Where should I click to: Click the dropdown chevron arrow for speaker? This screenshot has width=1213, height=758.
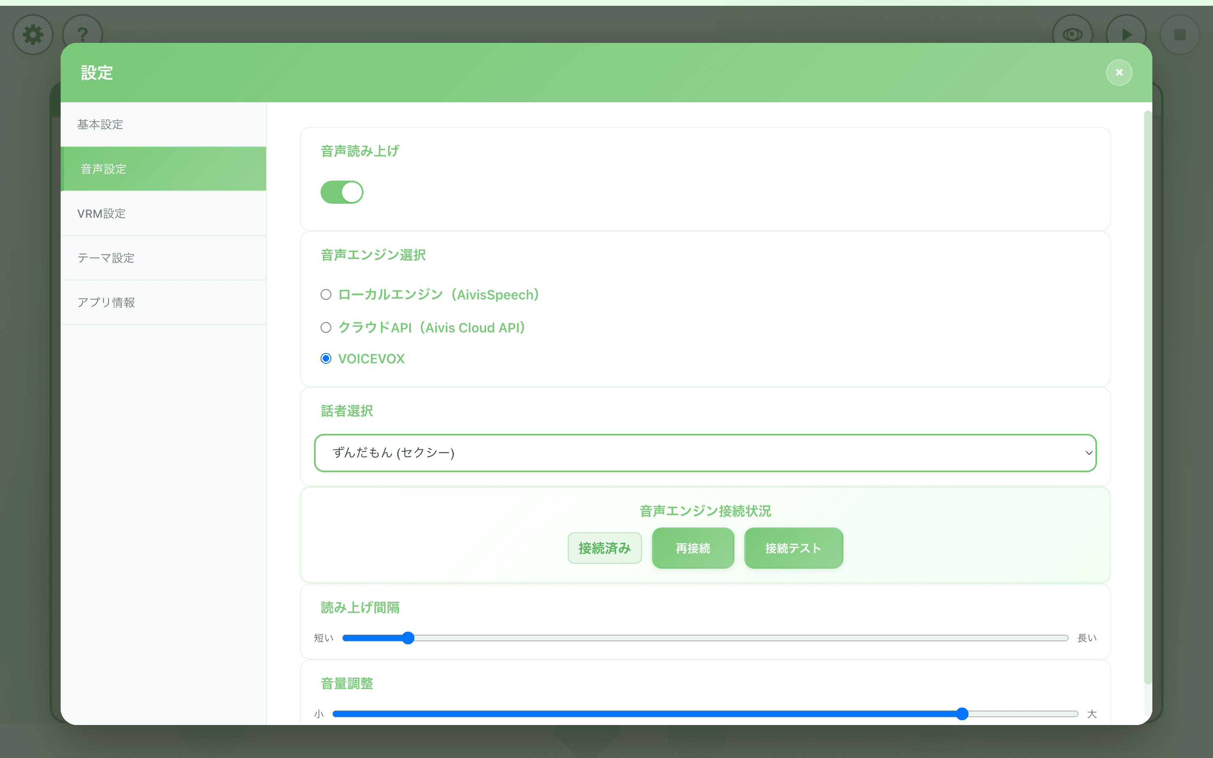click(1089, 453)
